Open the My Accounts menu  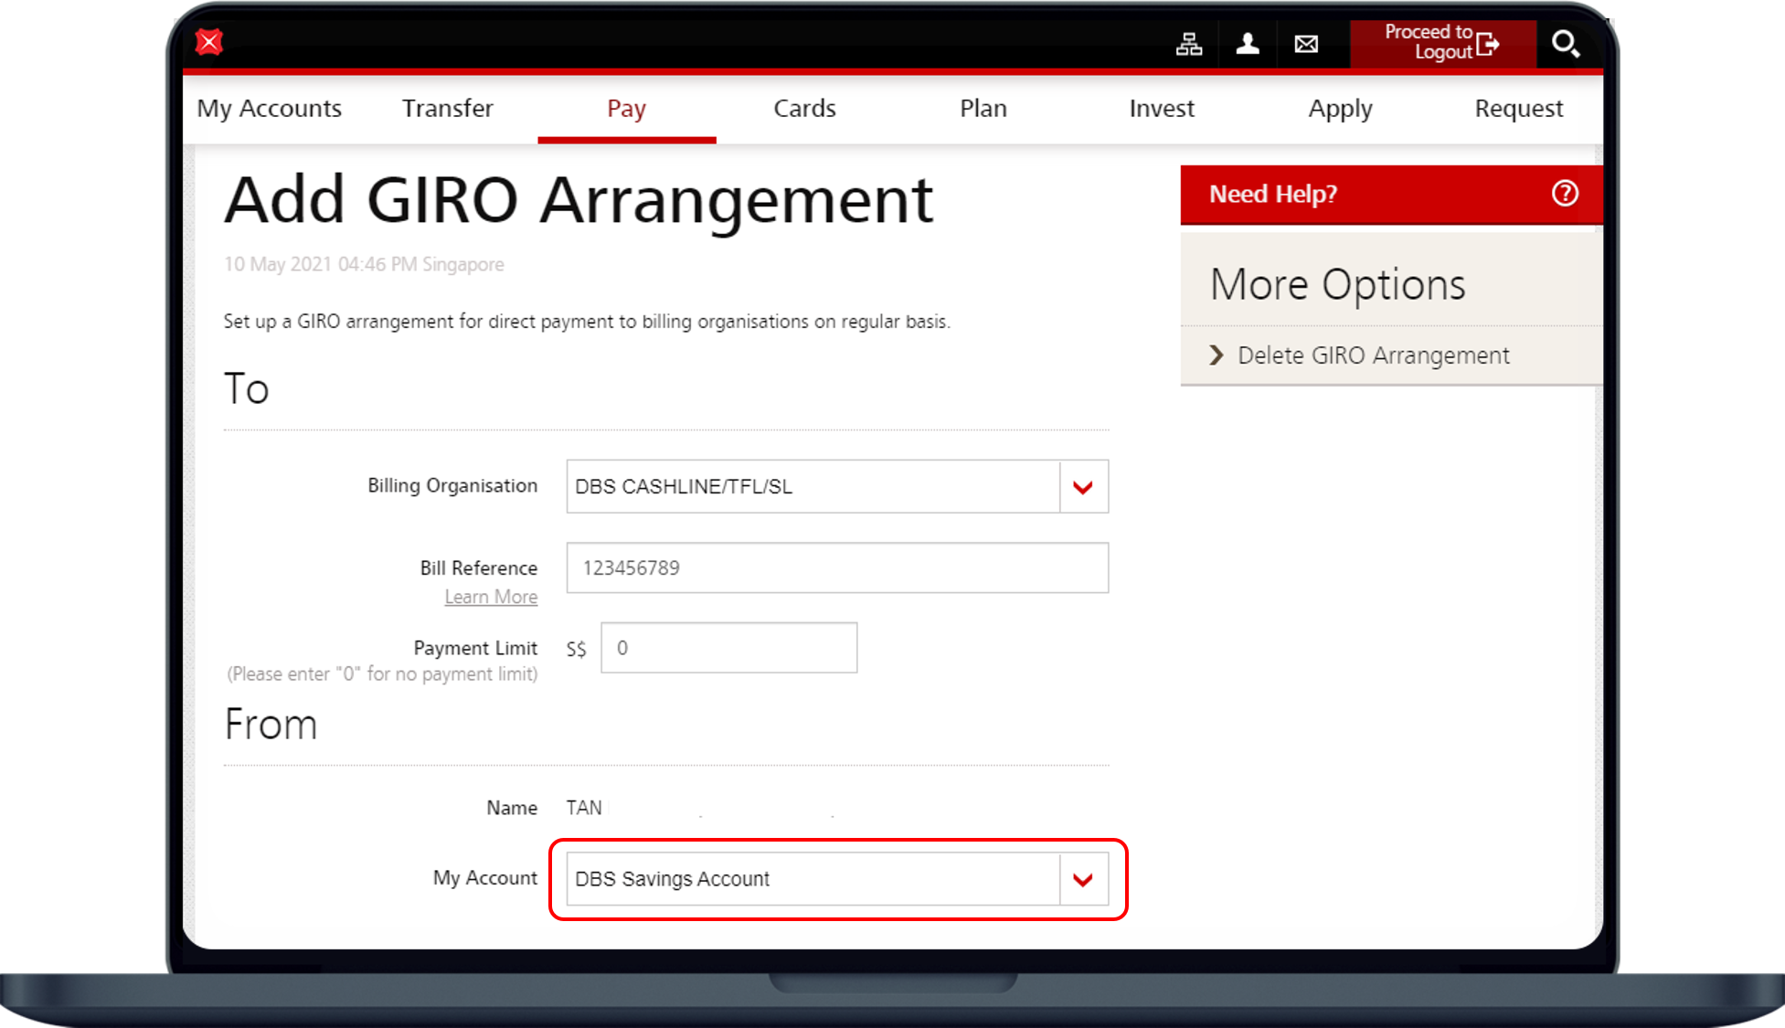(x=270, y=109)
